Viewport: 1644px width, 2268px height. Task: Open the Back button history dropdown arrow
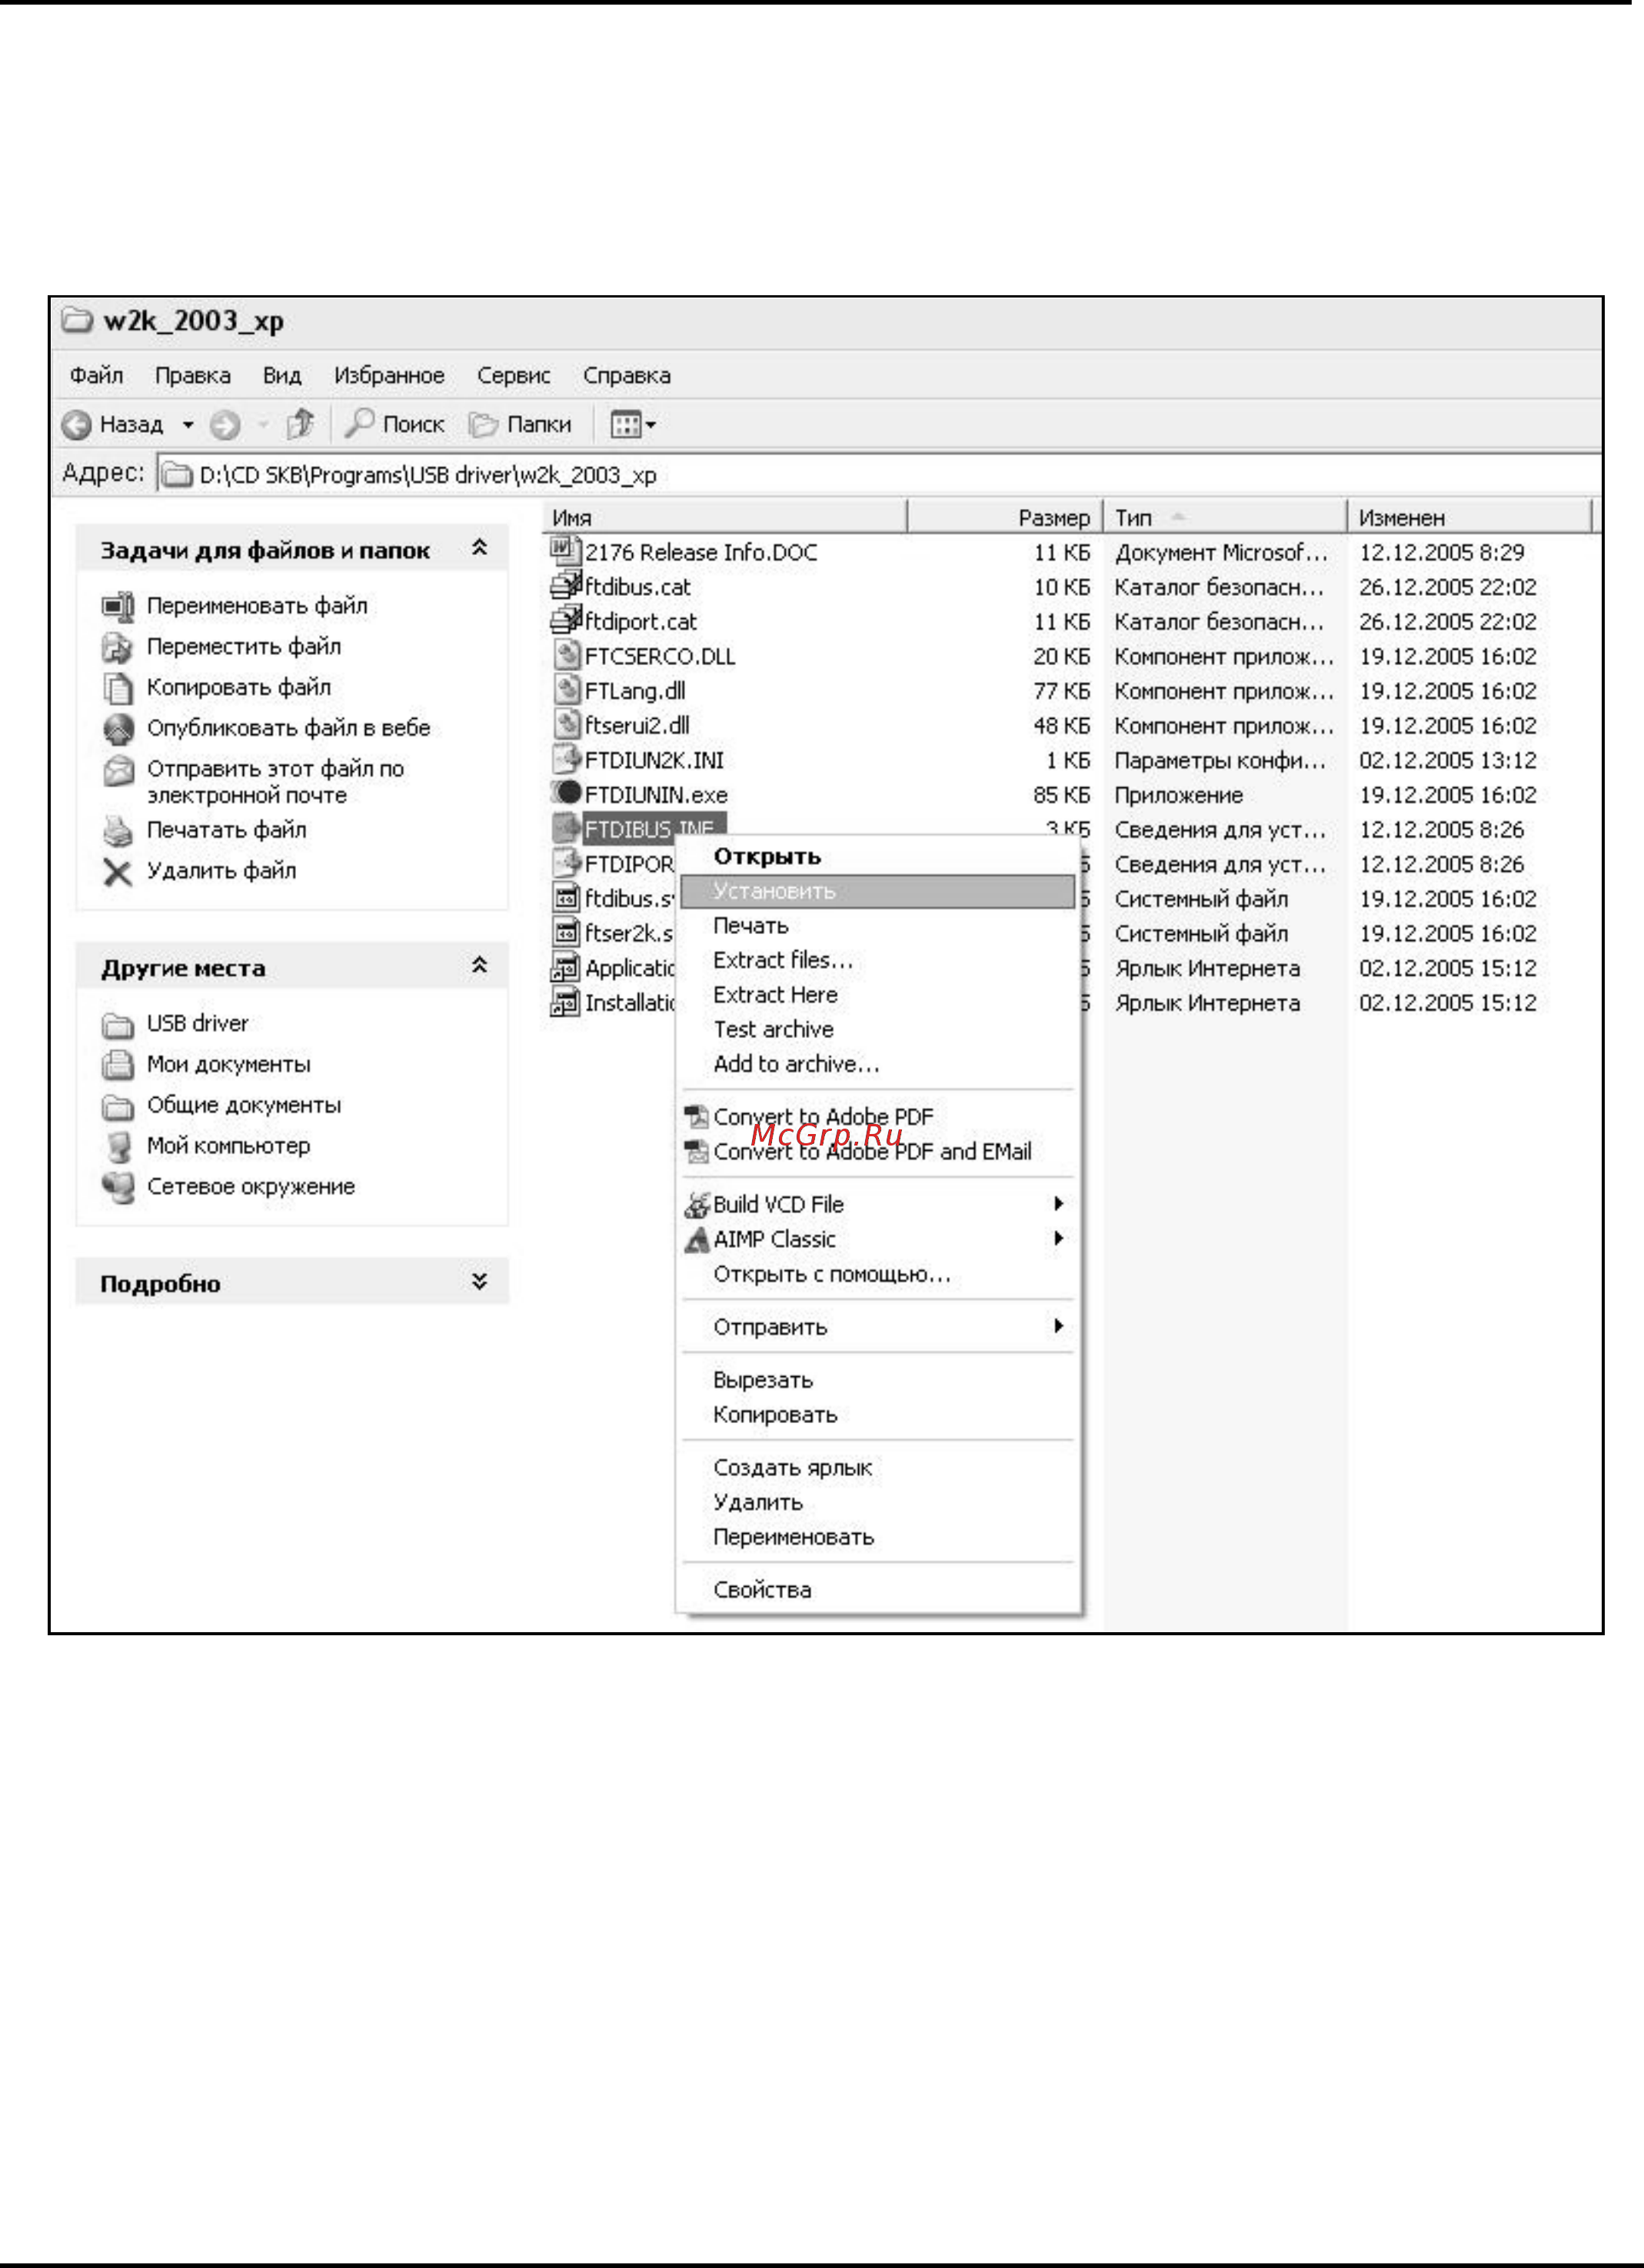[x=188, y=426]
